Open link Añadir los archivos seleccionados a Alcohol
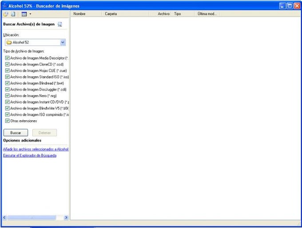Screen dimensions: 302x228 [36, 149]
